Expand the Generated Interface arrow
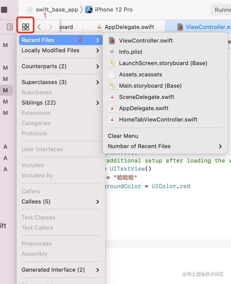The height and width of the screenshot is (284, 231). pyautogui.click(x=98, y=270)
